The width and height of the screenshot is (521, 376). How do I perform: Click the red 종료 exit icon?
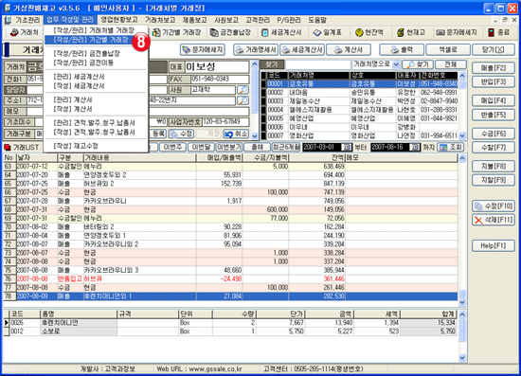coord(491,32)
